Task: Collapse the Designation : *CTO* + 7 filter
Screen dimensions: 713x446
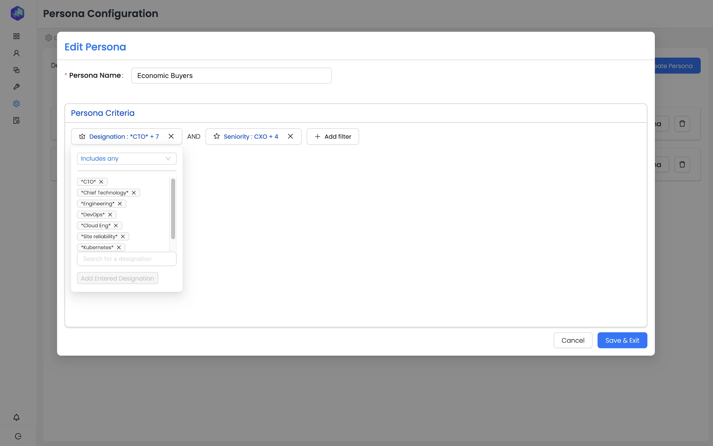Action: point(124,137)
